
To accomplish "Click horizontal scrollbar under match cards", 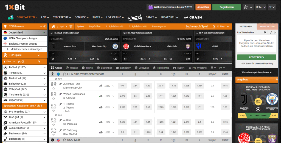I will (140, 63).
